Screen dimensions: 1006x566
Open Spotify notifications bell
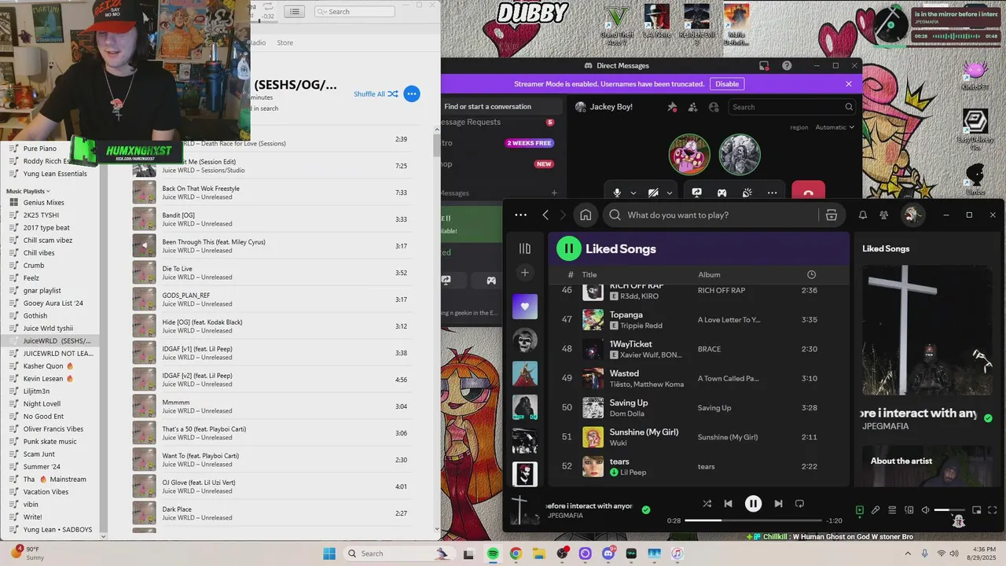(863, 215)
